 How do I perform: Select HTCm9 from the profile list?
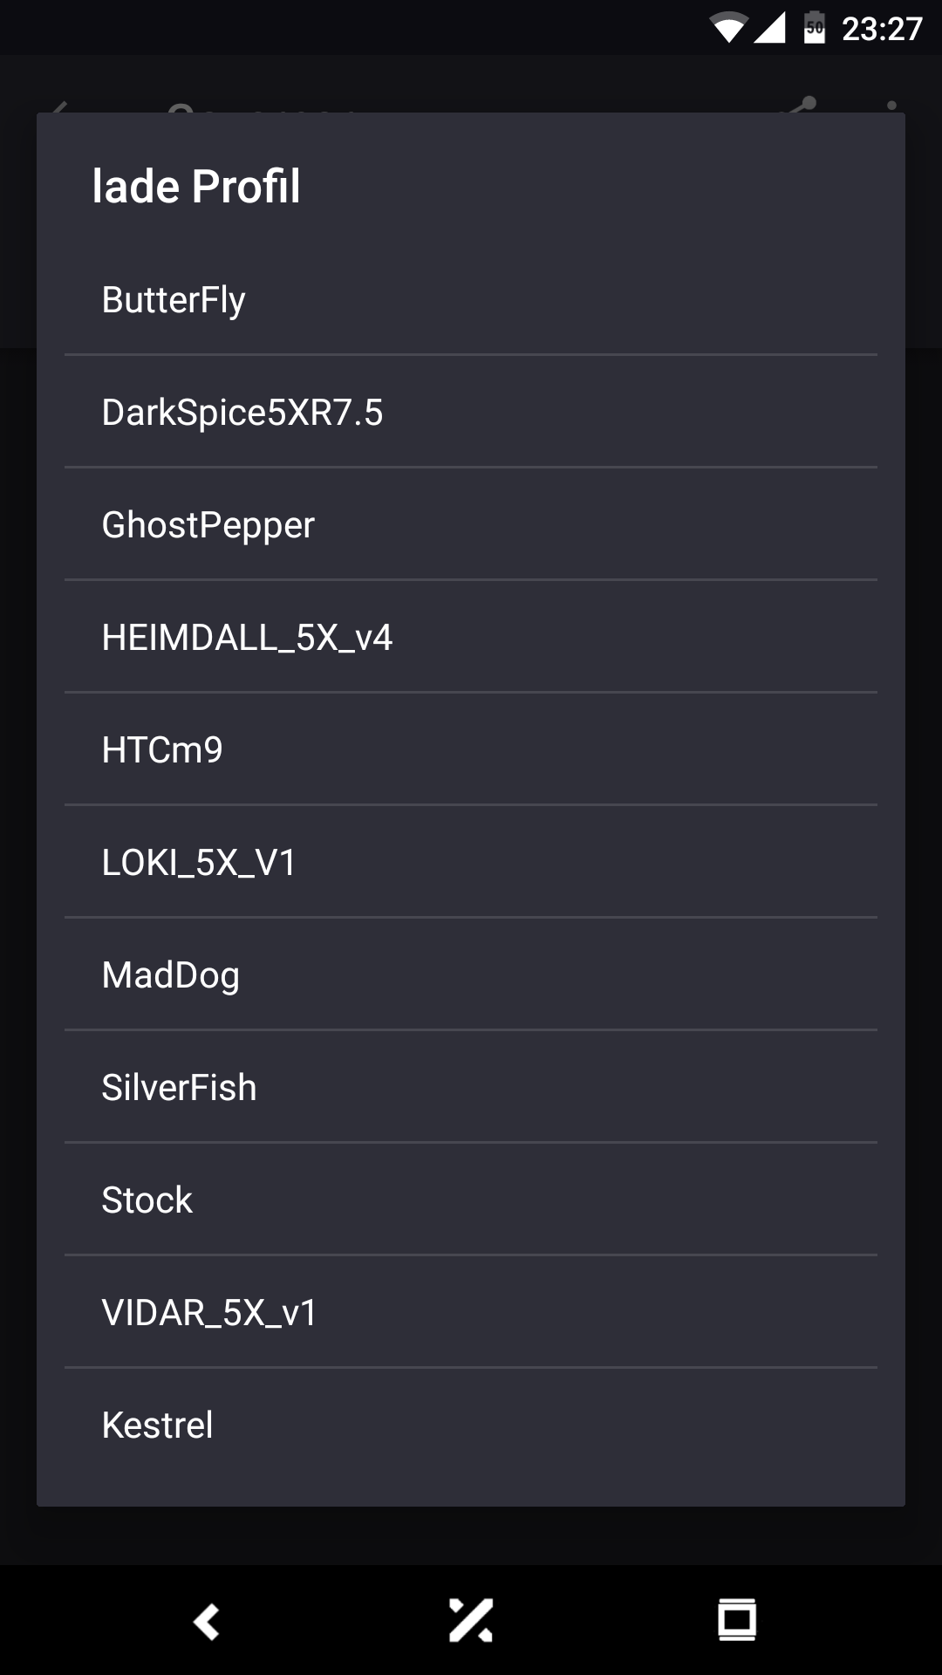(471, 750)
